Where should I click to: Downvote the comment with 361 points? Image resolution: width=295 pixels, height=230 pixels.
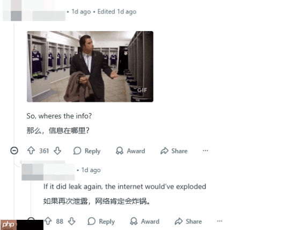[57, 151]
